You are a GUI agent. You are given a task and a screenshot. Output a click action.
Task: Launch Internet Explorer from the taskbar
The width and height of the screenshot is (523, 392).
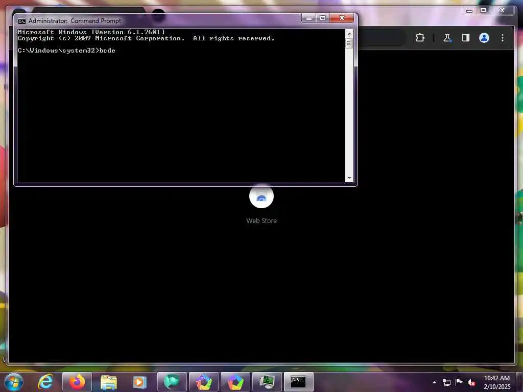(45, 382)
